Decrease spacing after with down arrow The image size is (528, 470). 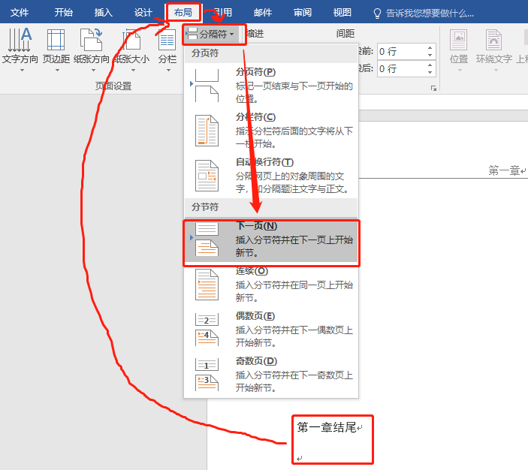[430, 72]
